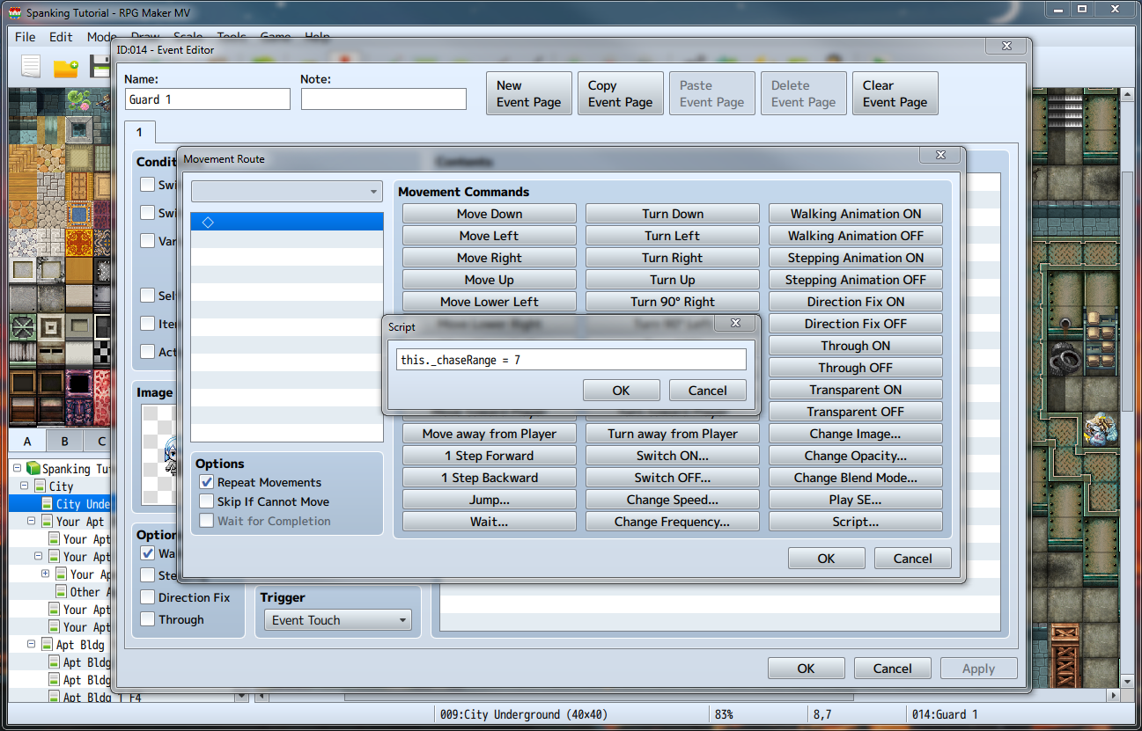Enable the Repeat Movements checkbox

(x=206, y=482)
